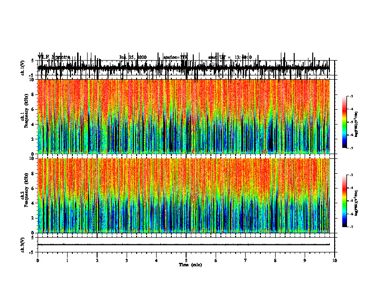Click the ch.1 color scale bar
The image size is (377, 292).
pyautogui.click(x=345, y=122)
